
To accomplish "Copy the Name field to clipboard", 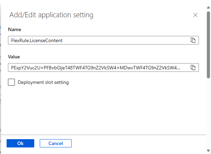I will click(x=193, y=40).
